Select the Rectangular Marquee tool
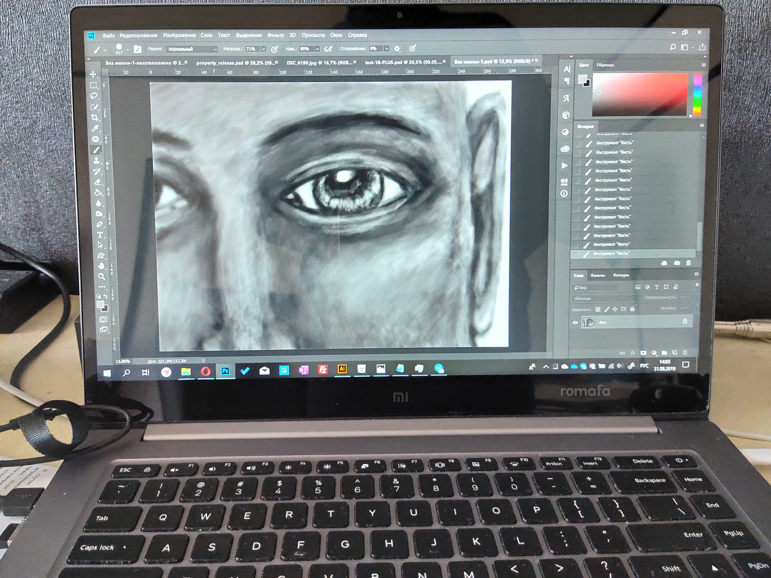The image size is (771, 578). point(94,85)
